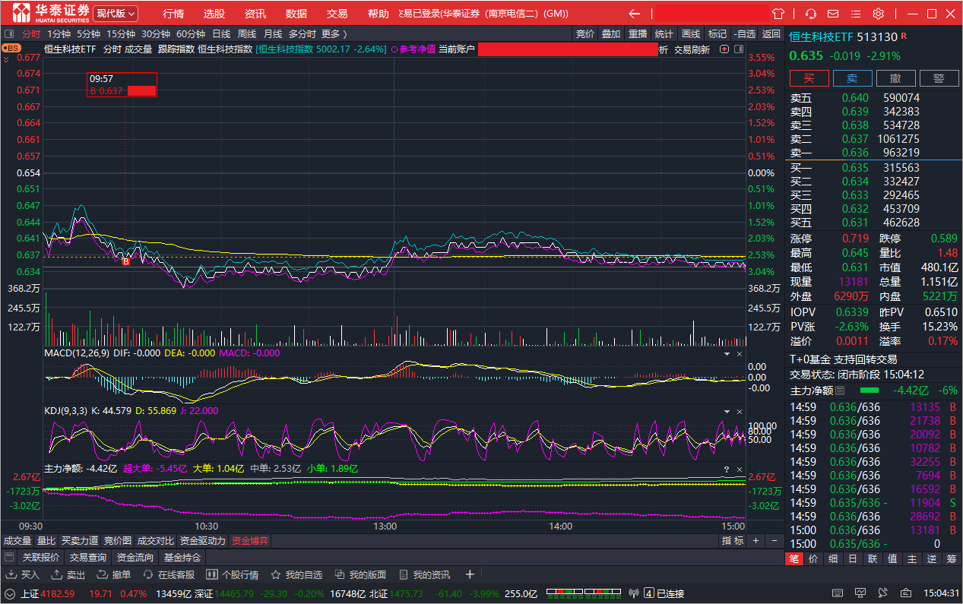Click the red 买 buy button
Image resolution: width=963 pixels, height=604 pixels.
(x=809, y=78)
